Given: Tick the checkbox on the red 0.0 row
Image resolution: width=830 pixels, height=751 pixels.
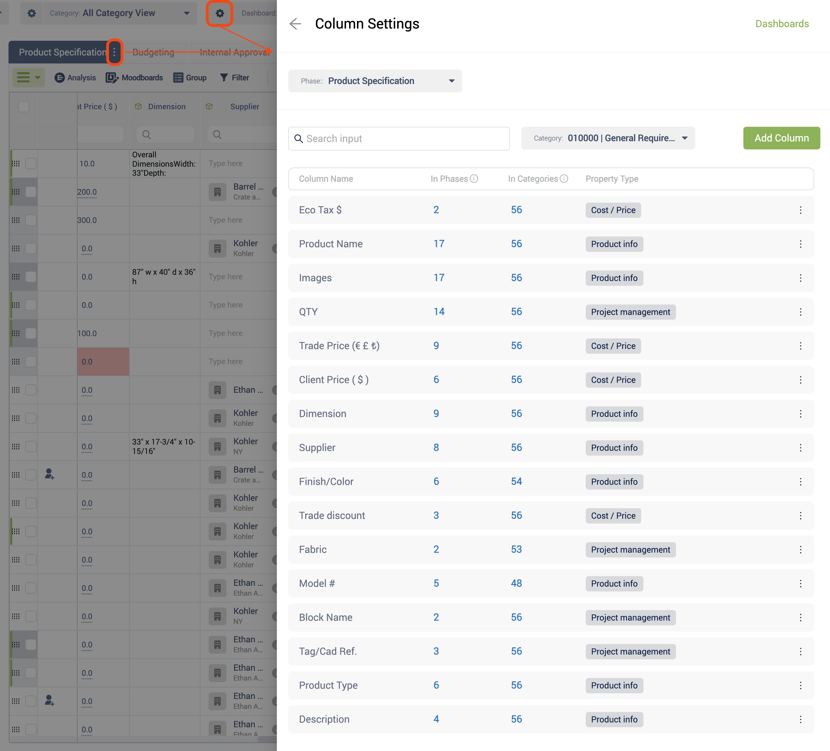Looking at the screenshot, I should 31,362.
